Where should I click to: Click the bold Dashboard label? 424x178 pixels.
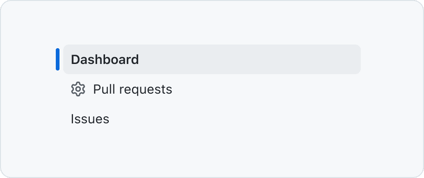pos(105,60)
